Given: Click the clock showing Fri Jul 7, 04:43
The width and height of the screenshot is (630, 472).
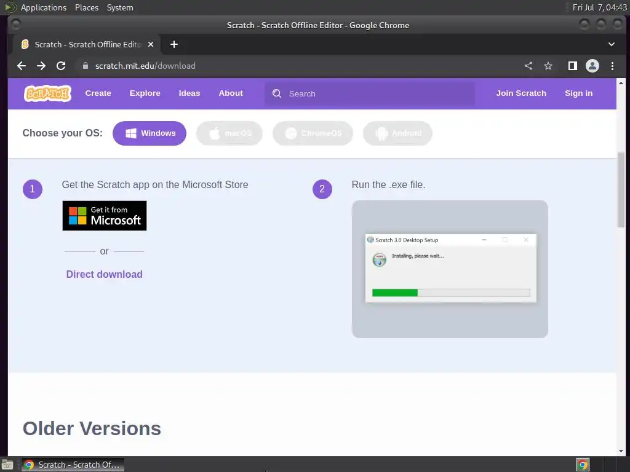Looking at the screenshot, I should point(599,7).
